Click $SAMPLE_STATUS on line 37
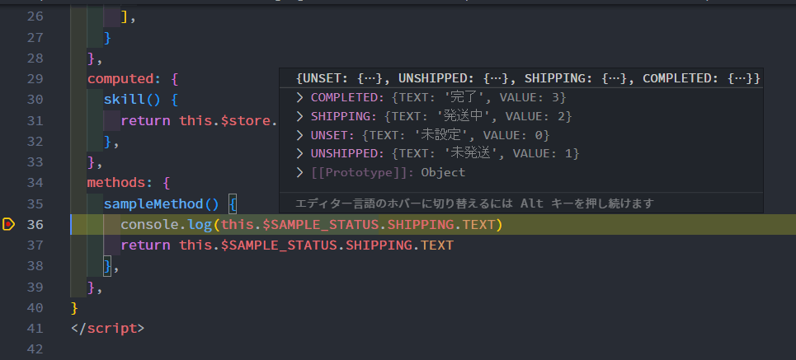Image resolution: width=796 pixels, height=360 pixels. (279, 245)
